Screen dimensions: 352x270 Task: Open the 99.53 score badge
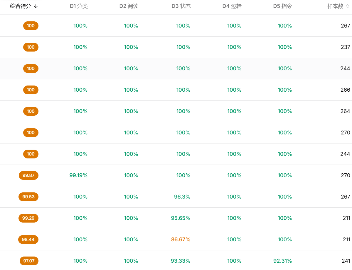click(28, 197)
